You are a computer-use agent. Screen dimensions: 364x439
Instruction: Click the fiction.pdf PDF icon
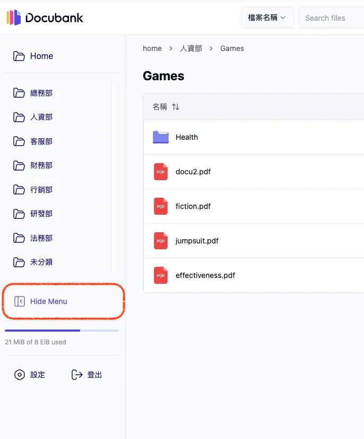(x=160, y=206)
